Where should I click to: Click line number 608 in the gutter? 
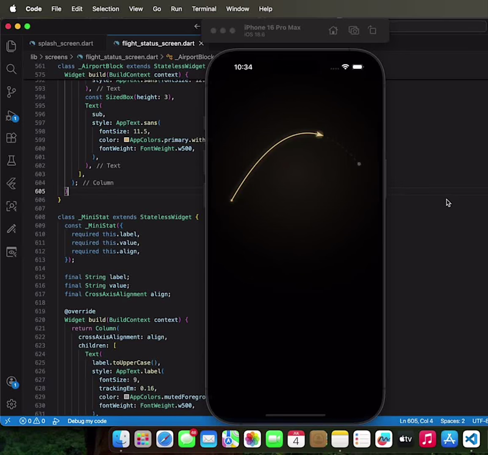pos(40,217)
